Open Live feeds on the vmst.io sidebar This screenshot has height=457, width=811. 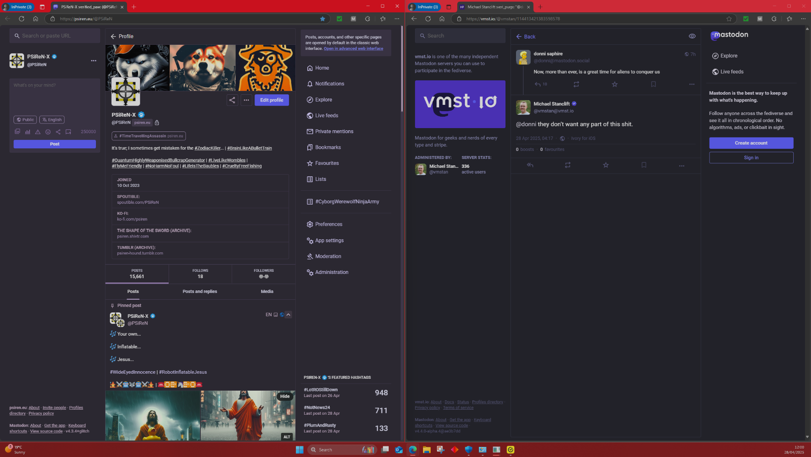728,72
